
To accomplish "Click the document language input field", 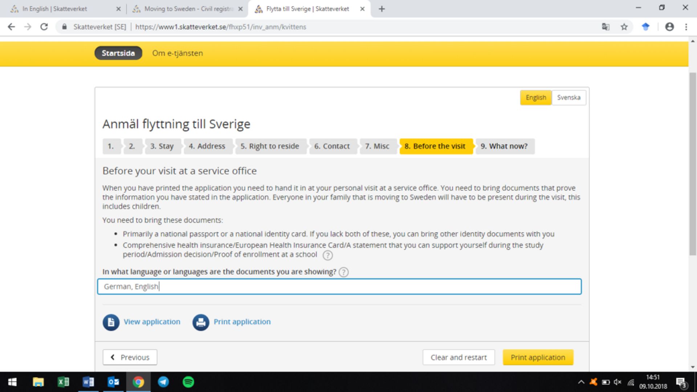I will 339,286.
